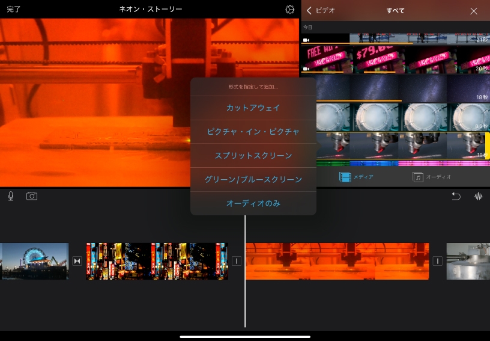Viewport: 490px width, 341px height.
Task: Select グリーン/ブルースクリーン option
Action: (x=253, y=180)
